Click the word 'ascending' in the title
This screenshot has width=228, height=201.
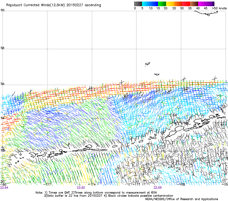[93, 5]
